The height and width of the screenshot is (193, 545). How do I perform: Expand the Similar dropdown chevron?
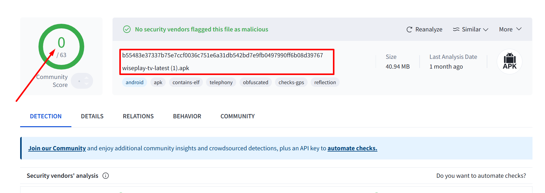pos(485,30)
